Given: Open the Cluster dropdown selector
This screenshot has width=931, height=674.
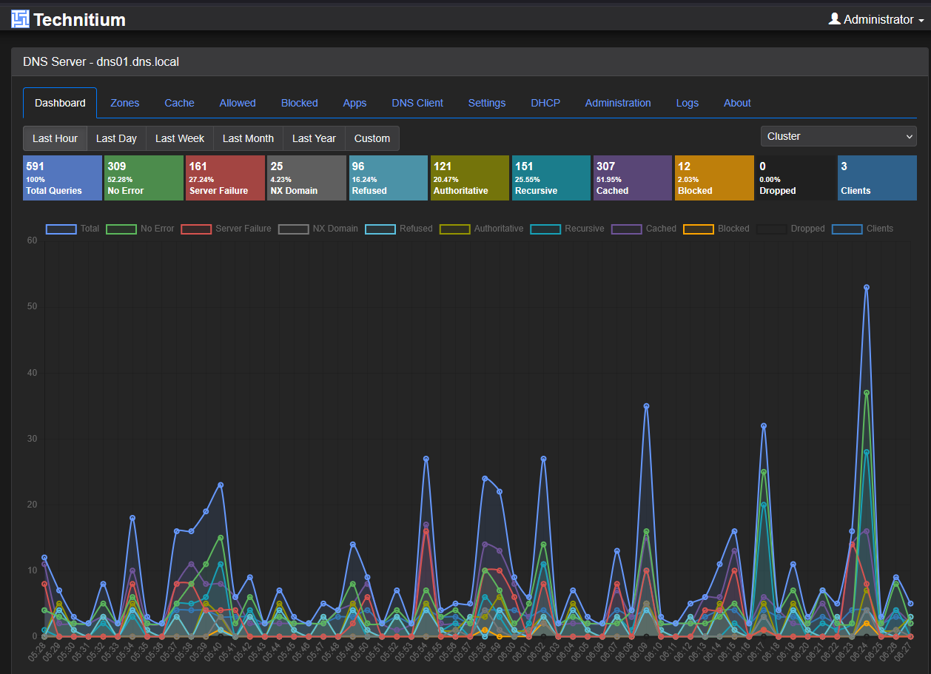Looking at the screenshot, I should tap(838, 136).
